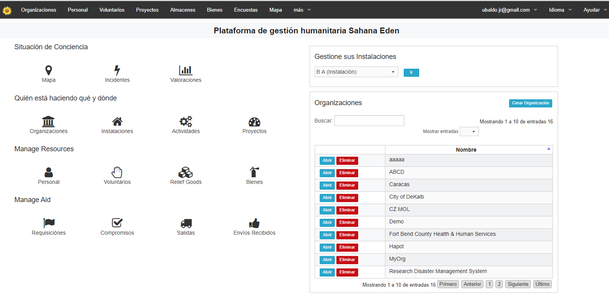Click the 'City of DeKalb' name cell
The height and width of the screenshot is (294, 609).
tap(469, 197)
